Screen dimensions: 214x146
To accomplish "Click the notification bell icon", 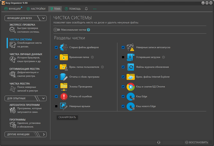I will tap(87, 8).
